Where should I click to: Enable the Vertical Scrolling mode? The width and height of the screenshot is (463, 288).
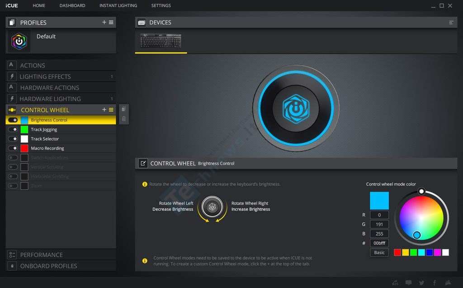coord(13,167)
